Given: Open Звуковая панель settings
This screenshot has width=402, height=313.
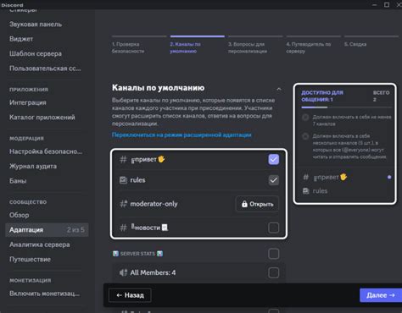Looking at the screenshot, I should pyautogui.click(x=47, y=25).
